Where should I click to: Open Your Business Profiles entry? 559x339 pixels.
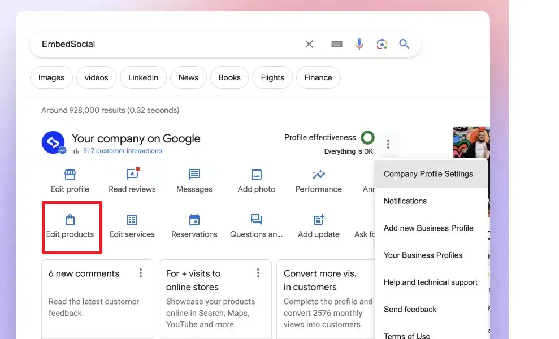tap(431, 255)
